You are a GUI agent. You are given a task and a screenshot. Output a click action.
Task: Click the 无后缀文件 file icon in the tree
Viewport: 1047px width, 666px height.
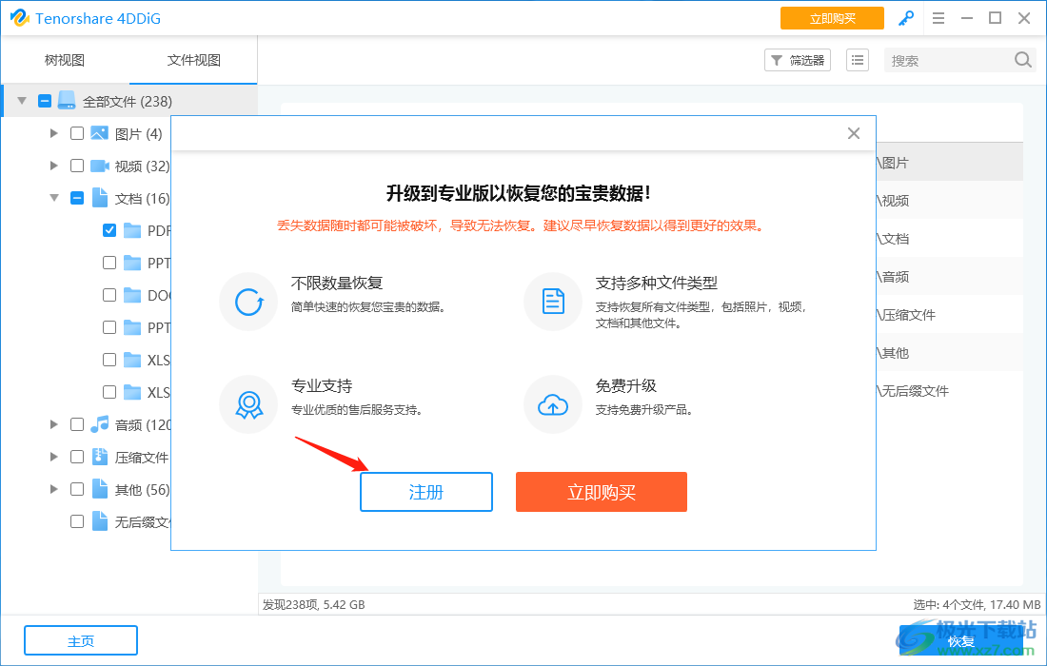[x=100, y=521]
